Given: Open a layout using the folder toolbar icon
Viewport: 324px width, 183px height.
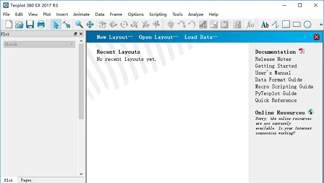Looking at the screenshot, I should (19, 25).
